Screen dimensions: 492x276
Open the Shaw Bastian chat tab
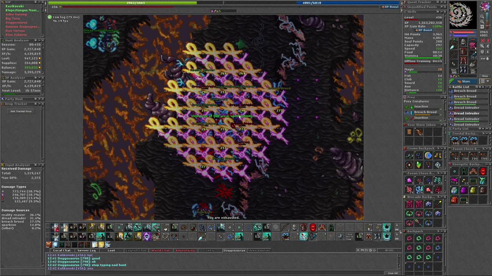[259, 250]
